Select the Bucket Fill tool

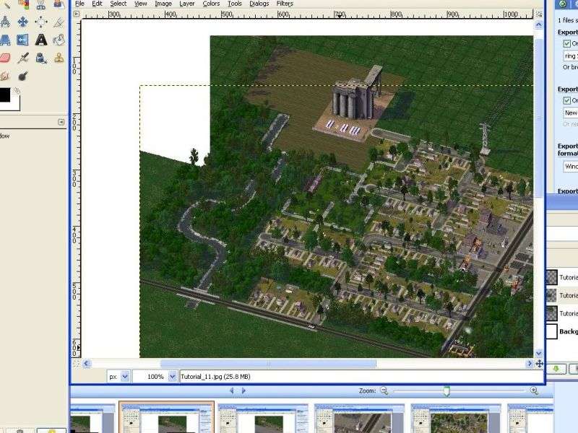point(59,40)
